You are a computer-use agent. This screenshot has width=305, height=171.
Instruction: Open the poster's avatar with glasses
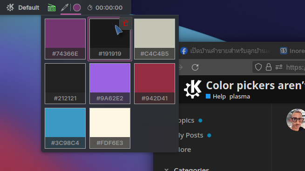point(296,120)
